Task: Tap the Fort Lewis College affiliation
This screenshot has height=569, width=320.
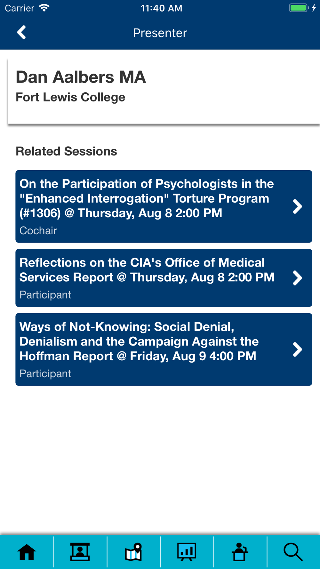Action: pos(70,97)
